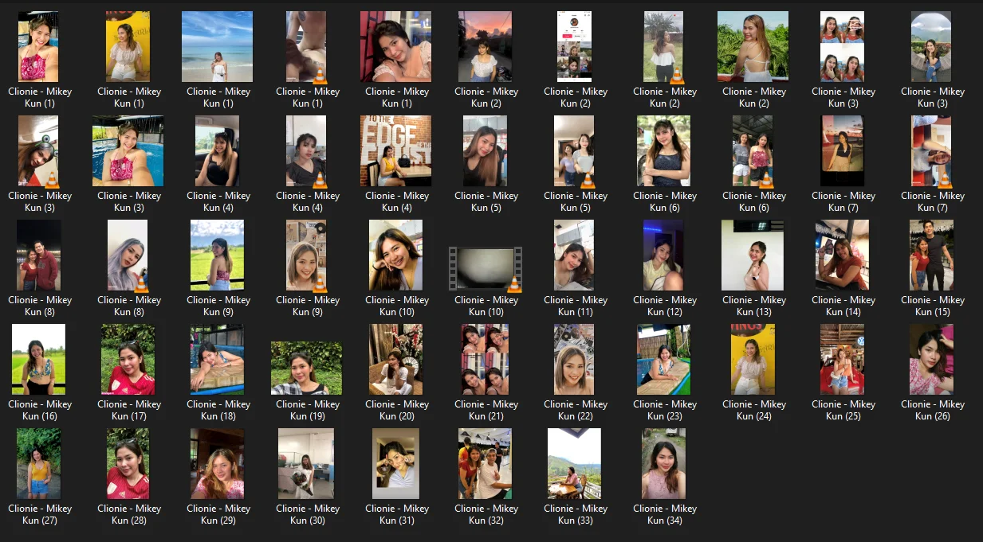Click the file label 'Clionie - Mikey Kun (29)'
Viewport: 983px width, 542px height.
point(218,514)
